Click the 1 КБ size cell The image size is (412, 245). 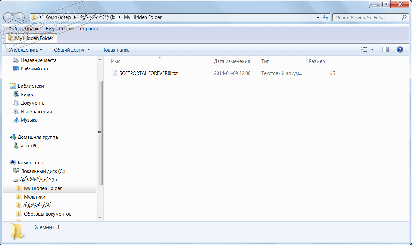tap(330, 73)
